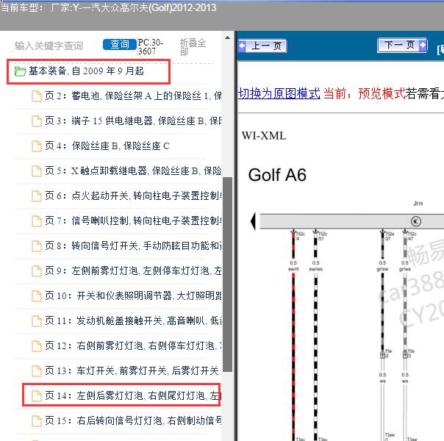Click the page icon beside 页 12
Image resolution: width=444 pixels, height=441 pixels.
click(x=37, y=345)
